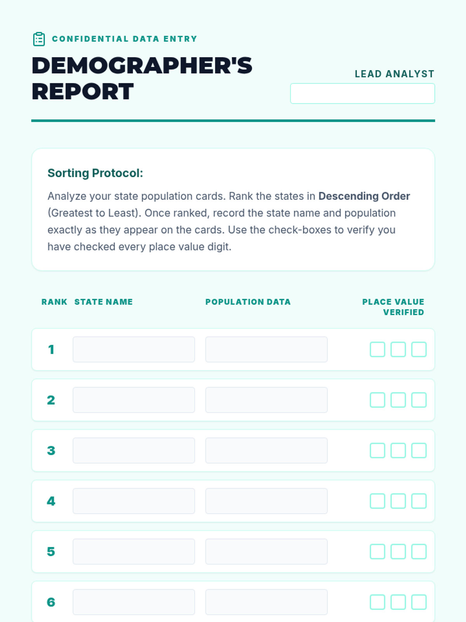Image resolution: width=466 pixels, height=622 pixels.
Task: Select the Population Data field for rank 3
Action: [x=266, y=450]
